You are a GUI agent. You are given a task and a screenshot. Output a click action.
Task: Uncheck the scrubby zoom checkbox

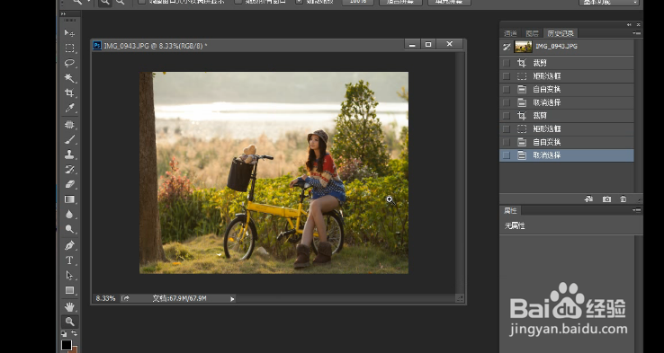pyautogui.click(x=299, y=2)
